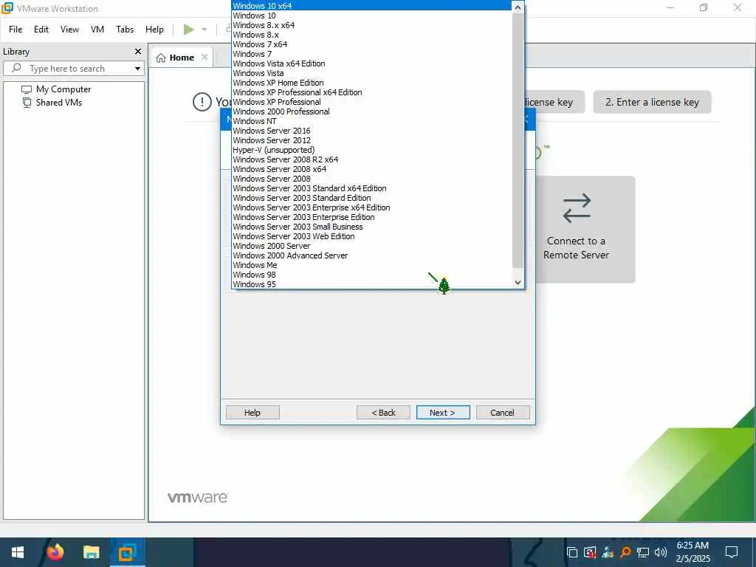This screenshot has width=756, height=567.
Task: Open File Explorer from the taskbar
Action: click(x=91, y=552)
